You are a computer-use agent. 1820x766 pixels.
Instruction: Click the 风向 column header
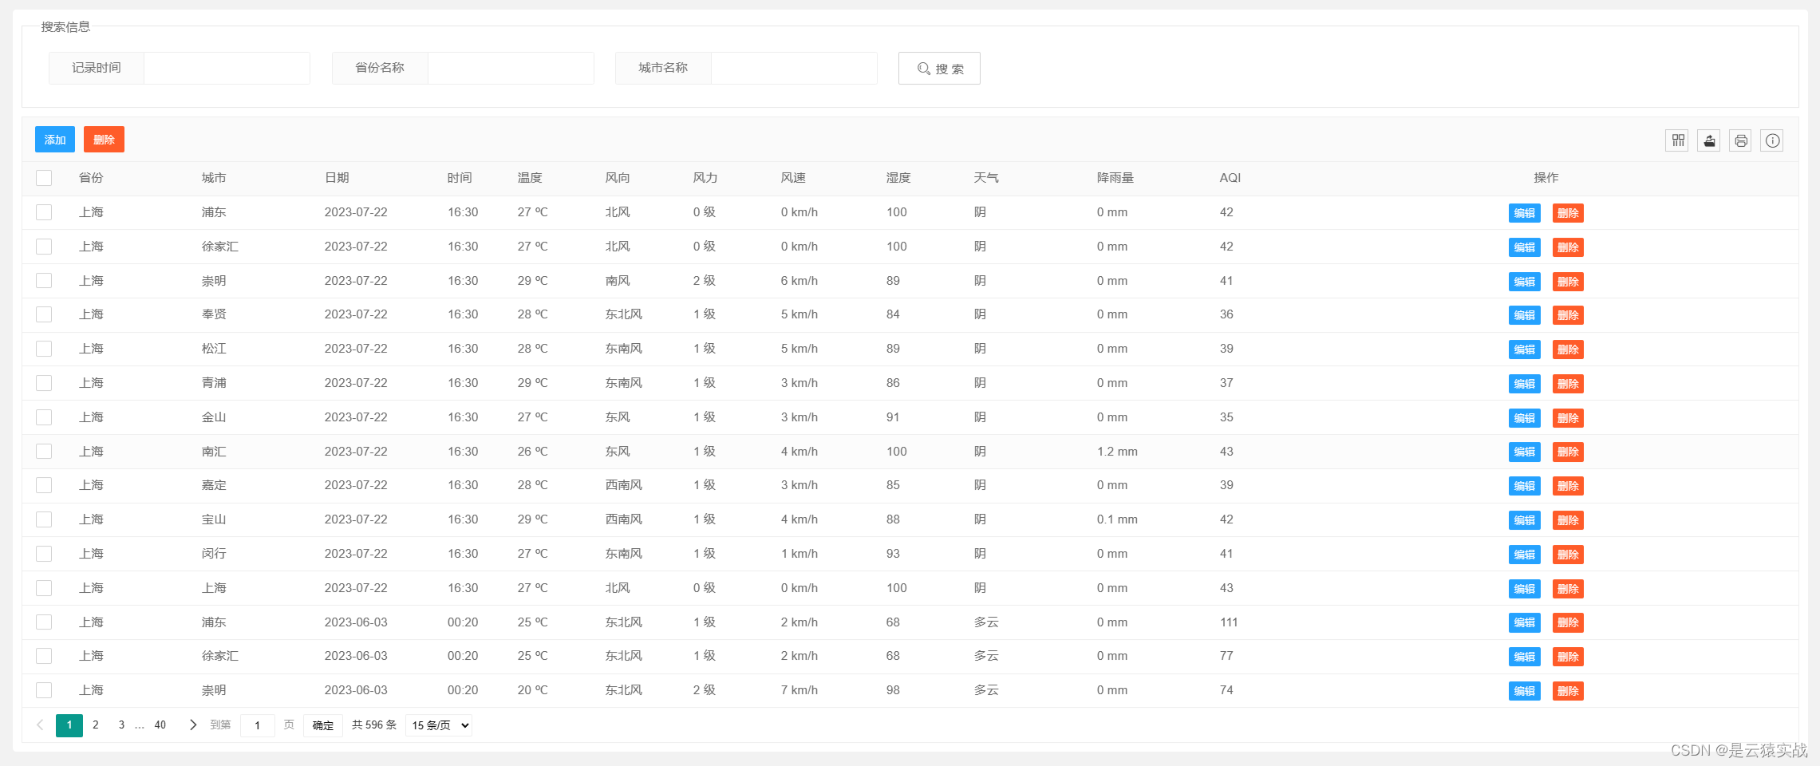click(618, 178)
